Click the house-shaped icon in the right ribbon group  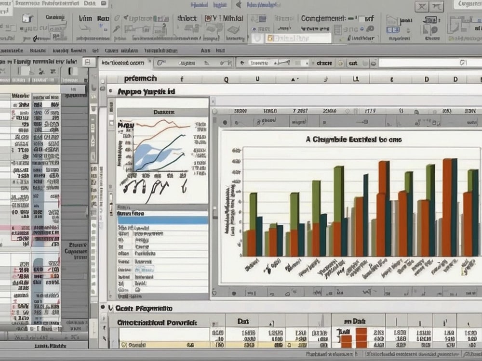[391, 20]
